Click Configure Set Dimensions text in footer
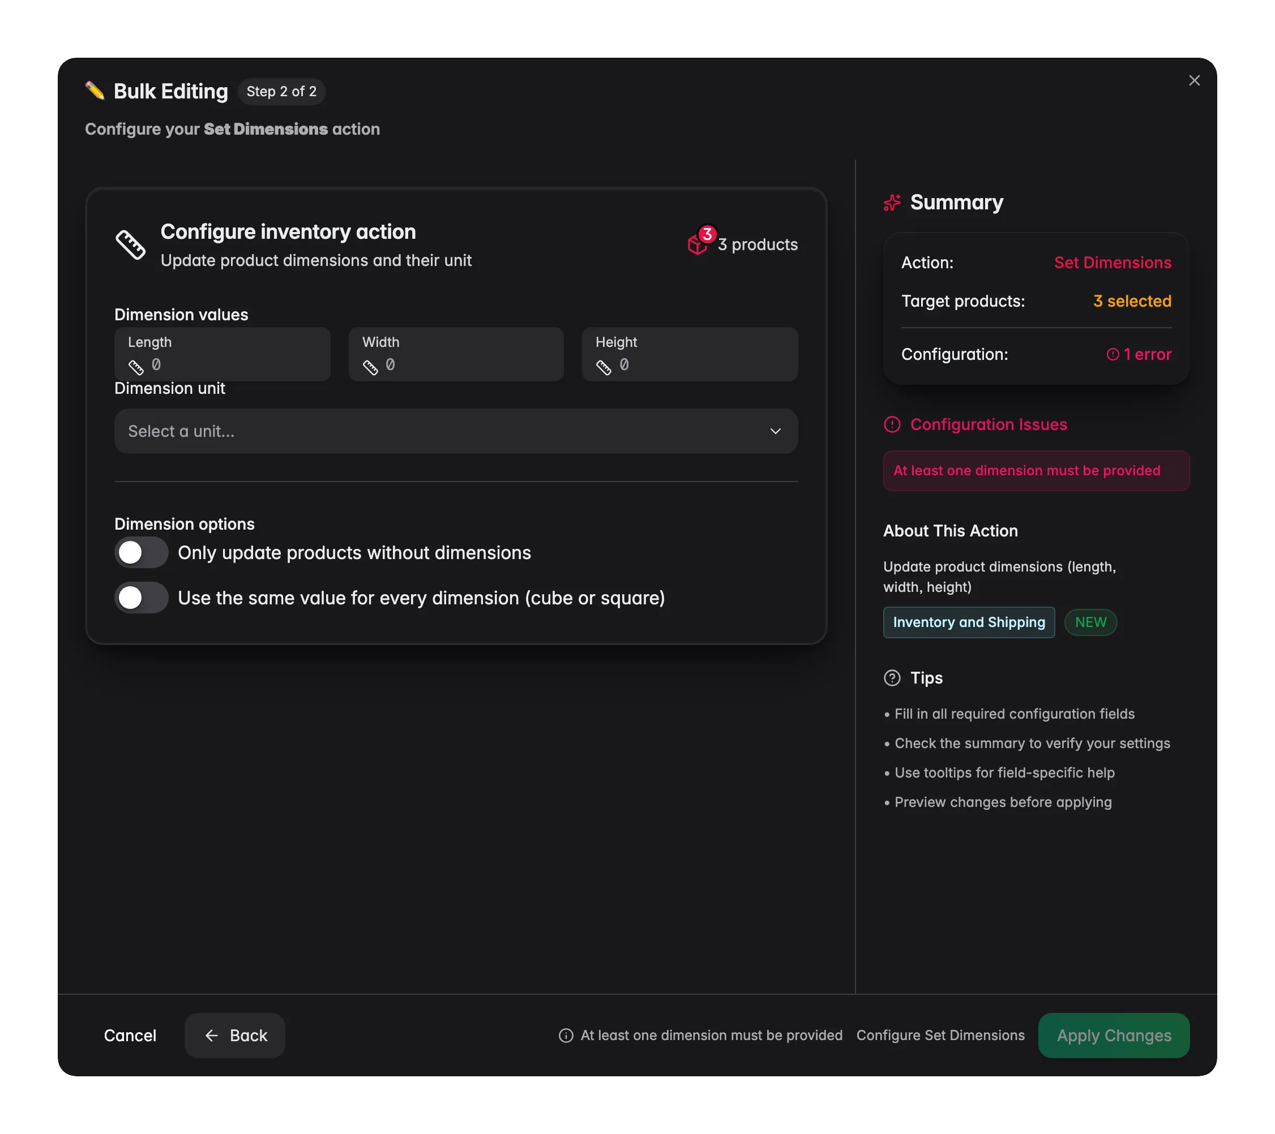1275x1134 pixels. click(940, 1036)
